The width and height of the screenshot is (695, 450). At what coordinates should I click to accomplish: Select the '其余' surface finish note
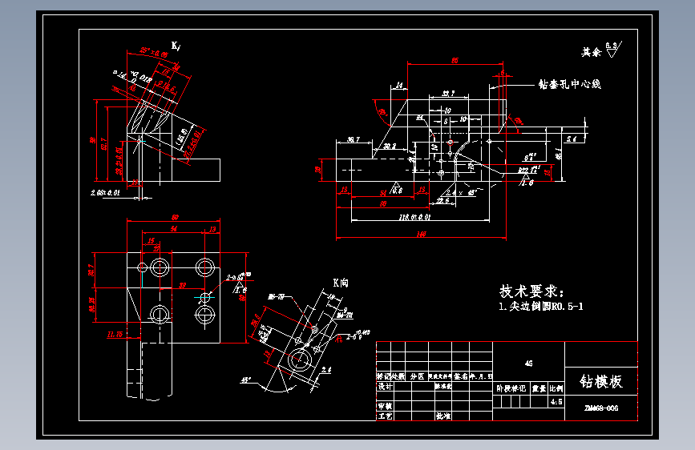coord(592,52)
